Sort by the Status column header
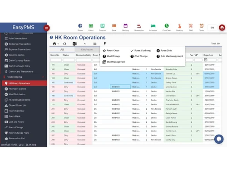The image size is (227, 170). tap(66, 55)
